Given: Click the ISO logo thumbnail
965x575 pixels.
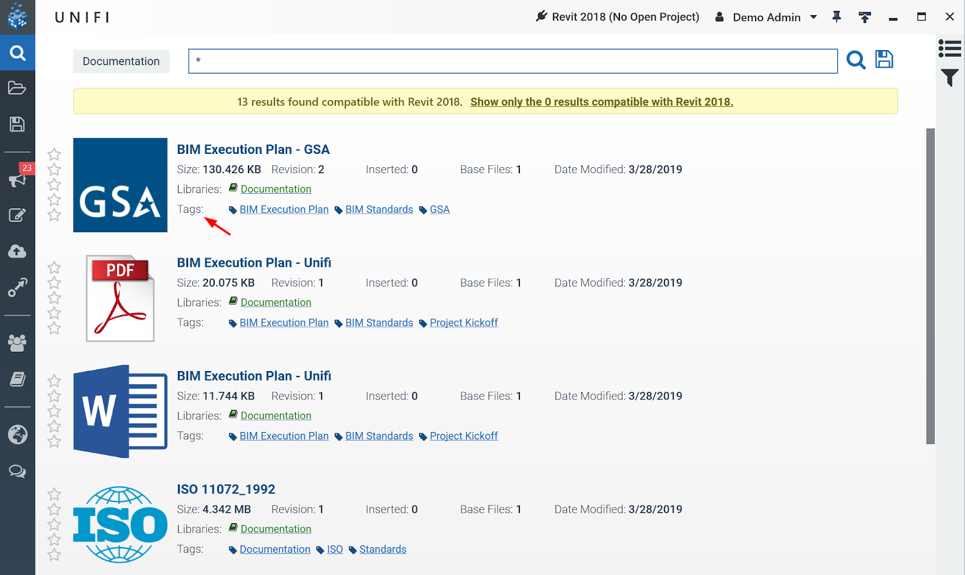Looking at the screenshot, I should (121, 525).
